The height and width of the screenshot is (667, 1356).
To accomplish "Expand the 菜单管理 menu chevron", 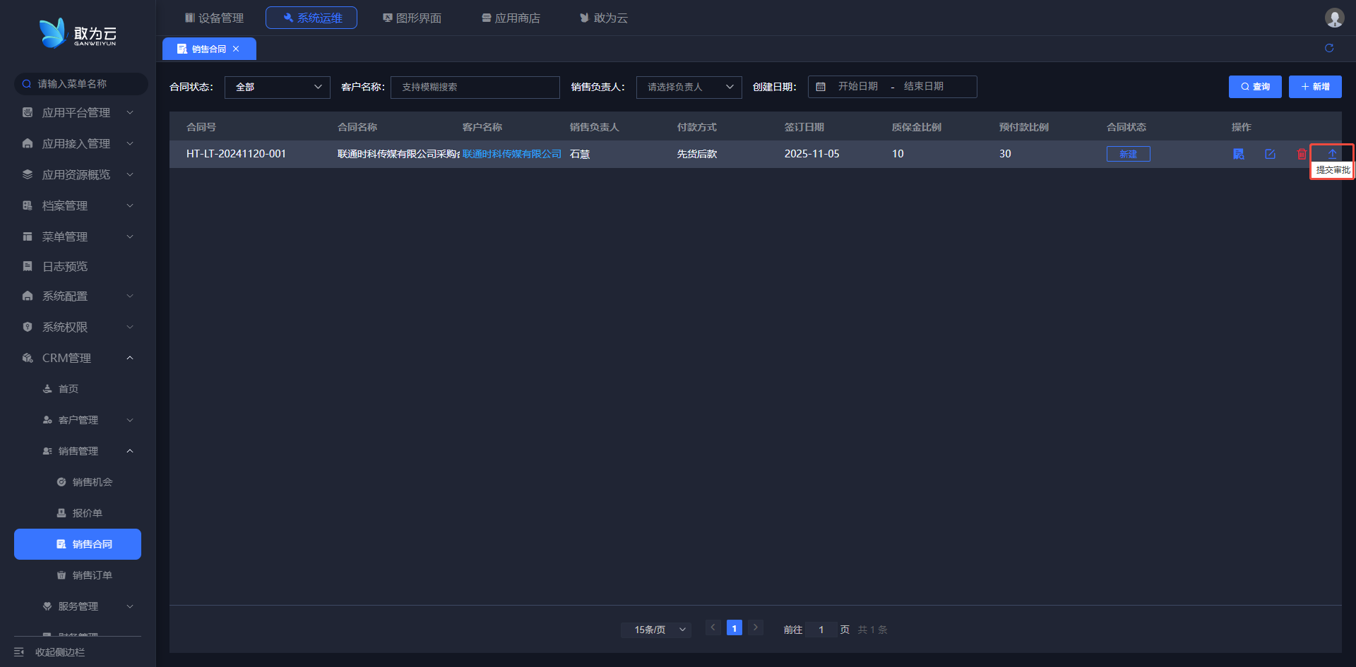I will point(130,236).
